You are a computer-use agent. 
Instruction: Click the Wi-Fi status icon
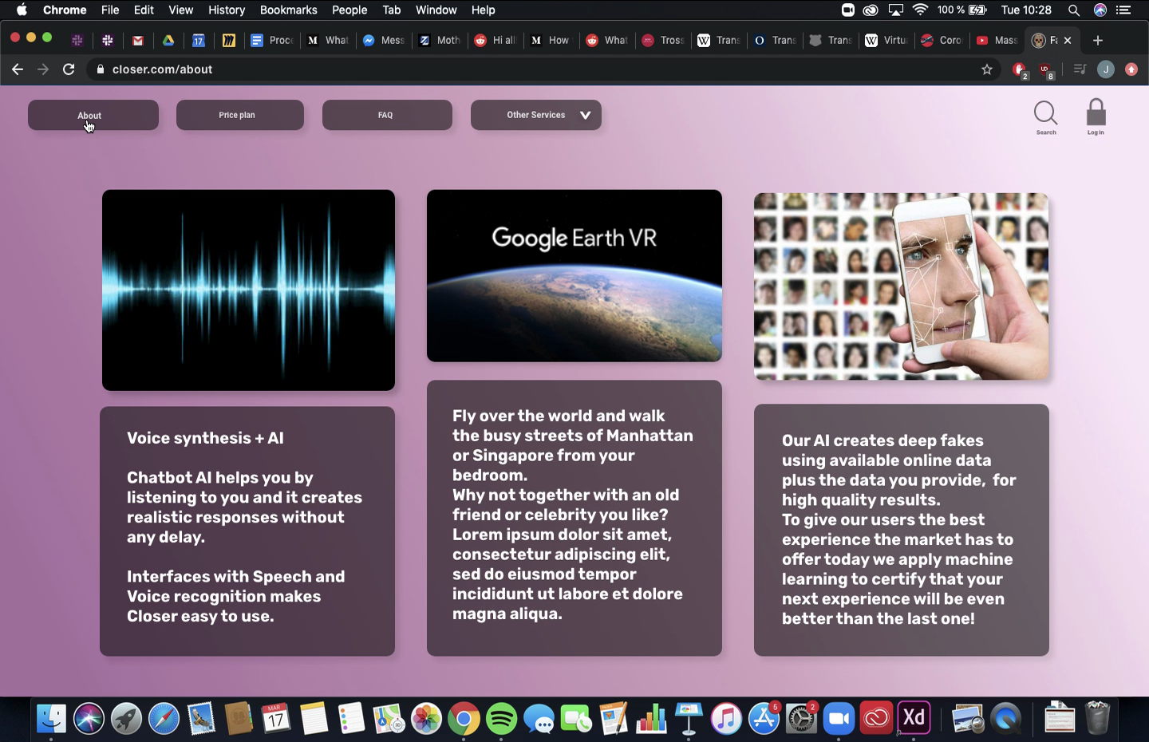[x=920, y=10]
